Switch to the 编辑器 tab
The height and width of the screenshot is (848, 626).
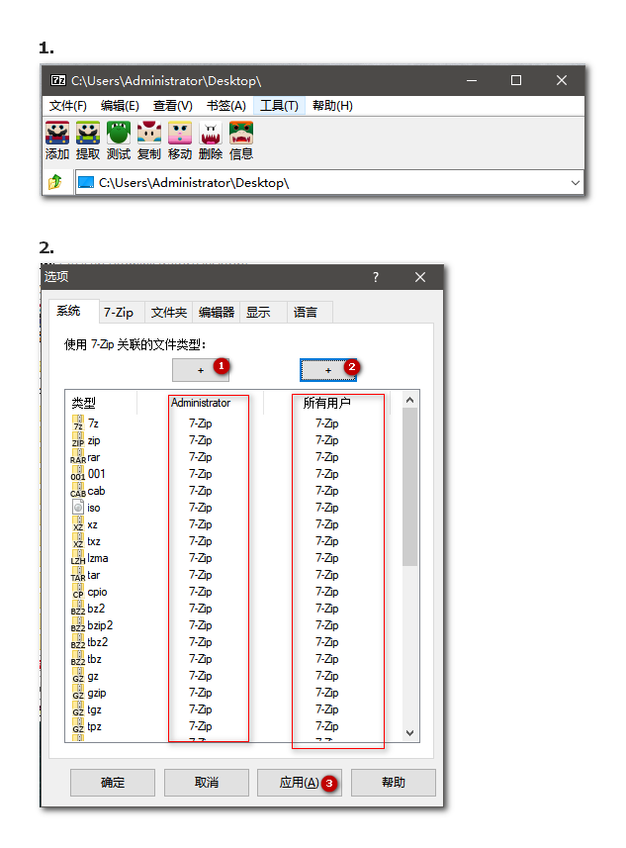tap(217, 312)
